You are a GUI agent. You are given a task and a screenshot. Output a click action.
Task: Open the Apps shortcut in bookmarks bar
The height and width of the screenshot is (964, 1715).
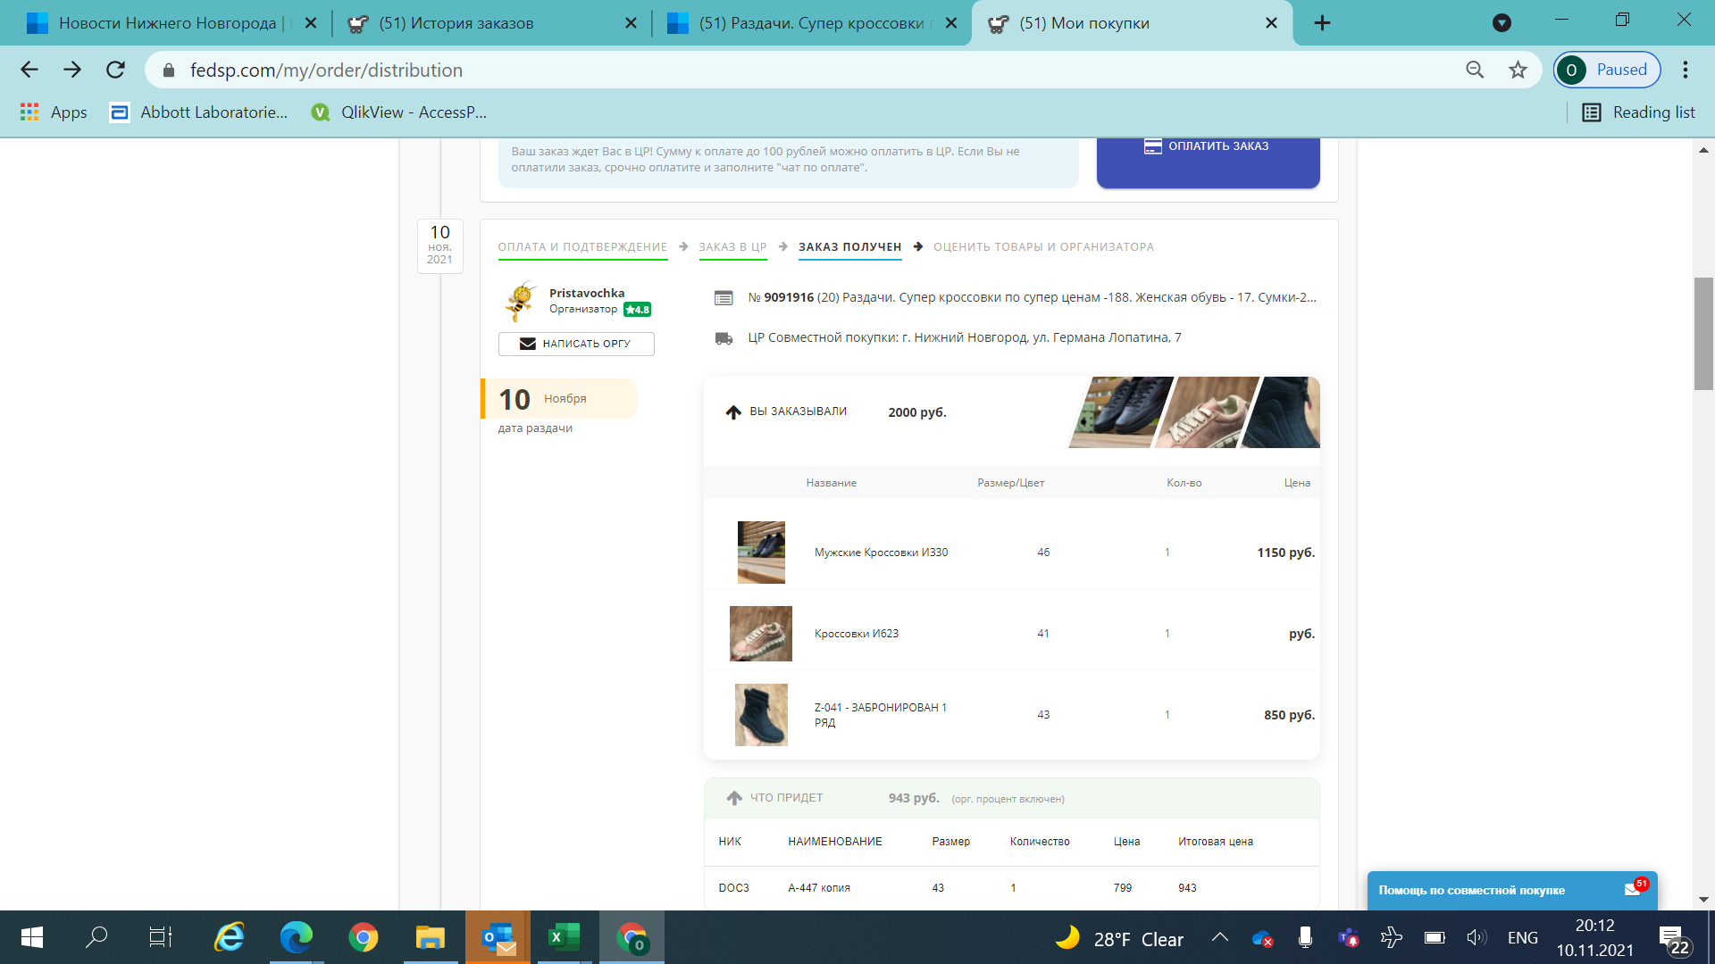[x=54, y=112]
